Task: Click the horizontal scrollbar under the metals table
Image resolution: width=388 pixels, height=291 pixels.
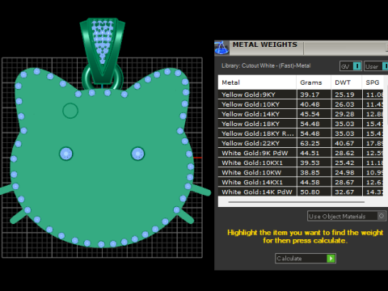Action: [296, 201]
